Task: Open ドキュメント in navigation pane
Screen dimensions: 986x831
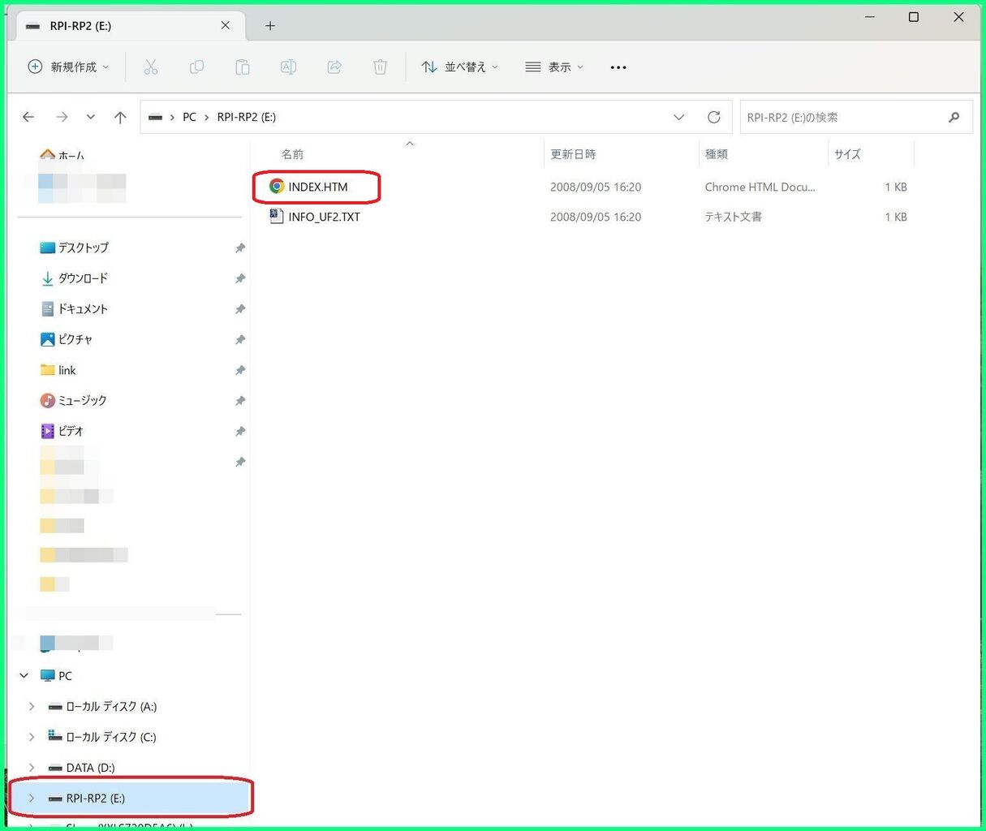Action: click(74, 308)
